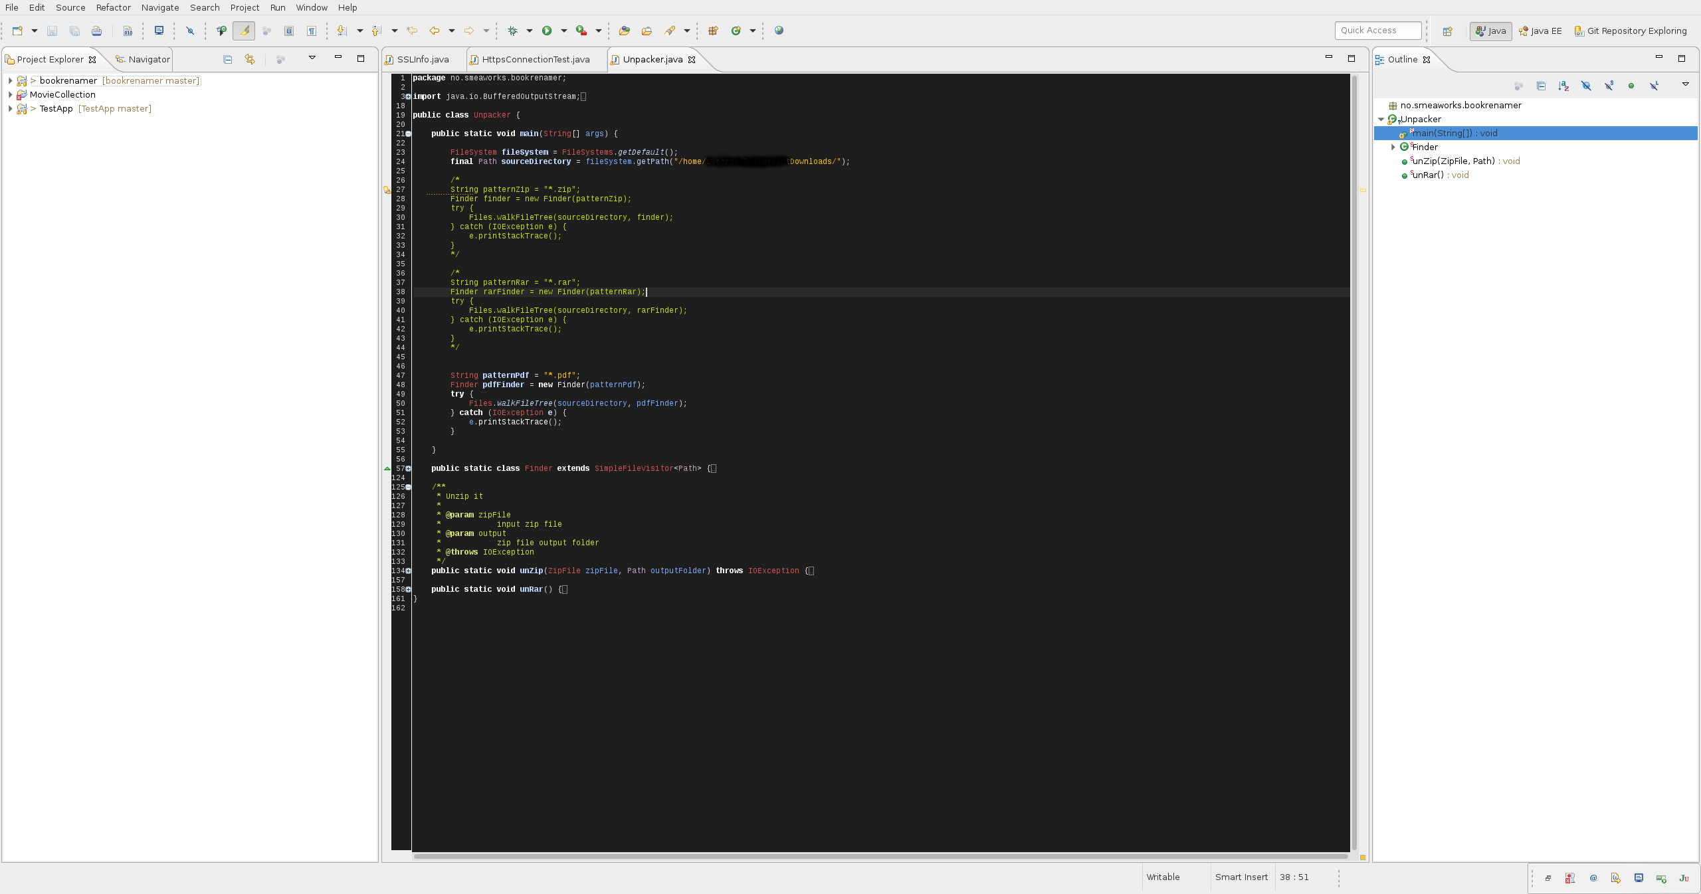Image resolution: width=1701 pixels, height=894 pixels.
Task: Toggle Show Whitespace Characters pilcrow icon
Action: coord(311,31)
